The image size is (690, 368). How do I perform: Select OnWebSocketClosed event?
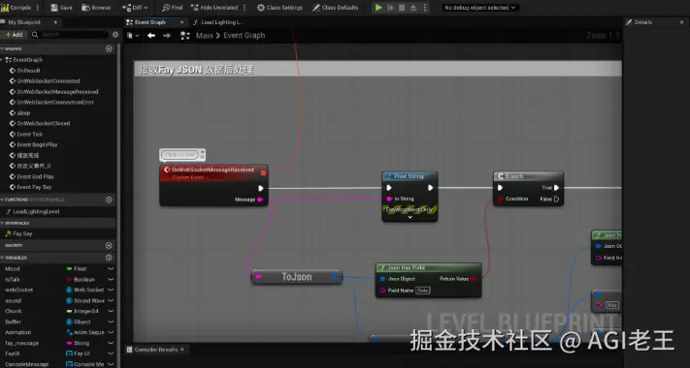(x=43, y=123)
